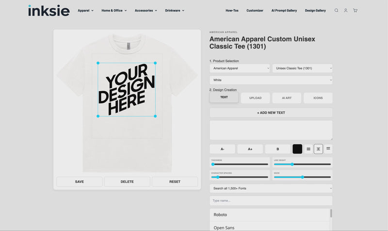Open the American Apparel brand dropdown
This screenshot has width=388, height=231.
[240, 68]
